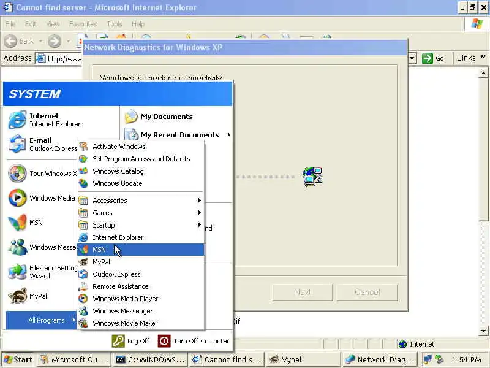490x368 pixels.
Task: Click the Go button in IE
Action: [x=433, y=58]
